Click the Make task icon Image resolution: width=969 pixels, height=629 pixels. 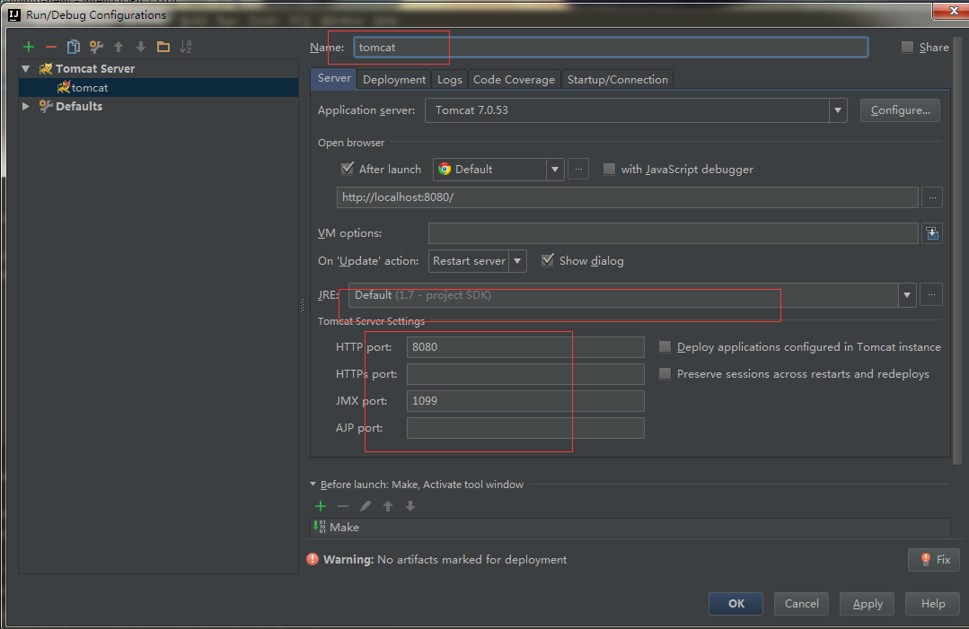pos(320,527)
